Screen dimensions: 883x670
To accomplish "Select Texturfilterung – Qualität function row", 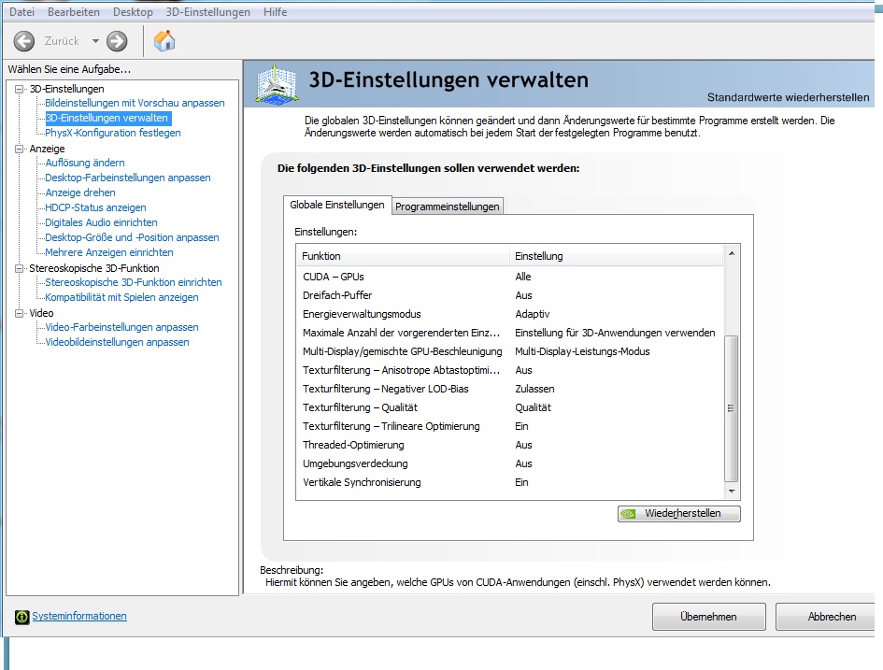I will [510, 407].
